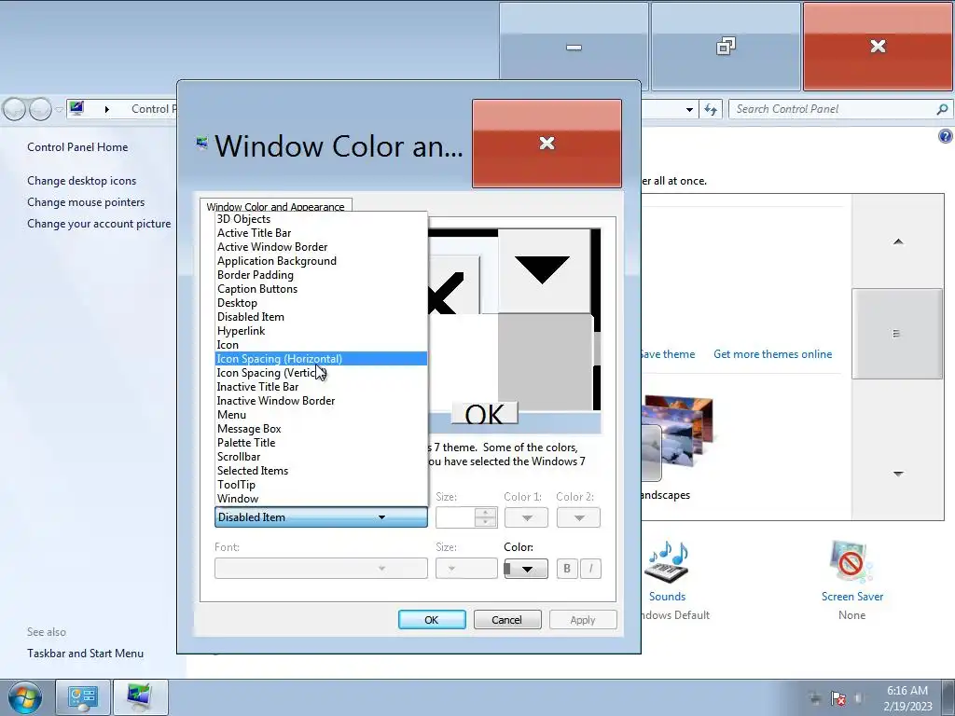Click the Personalization taskbar button
Viewport: 955px width, 716px height.
[140, 697]
